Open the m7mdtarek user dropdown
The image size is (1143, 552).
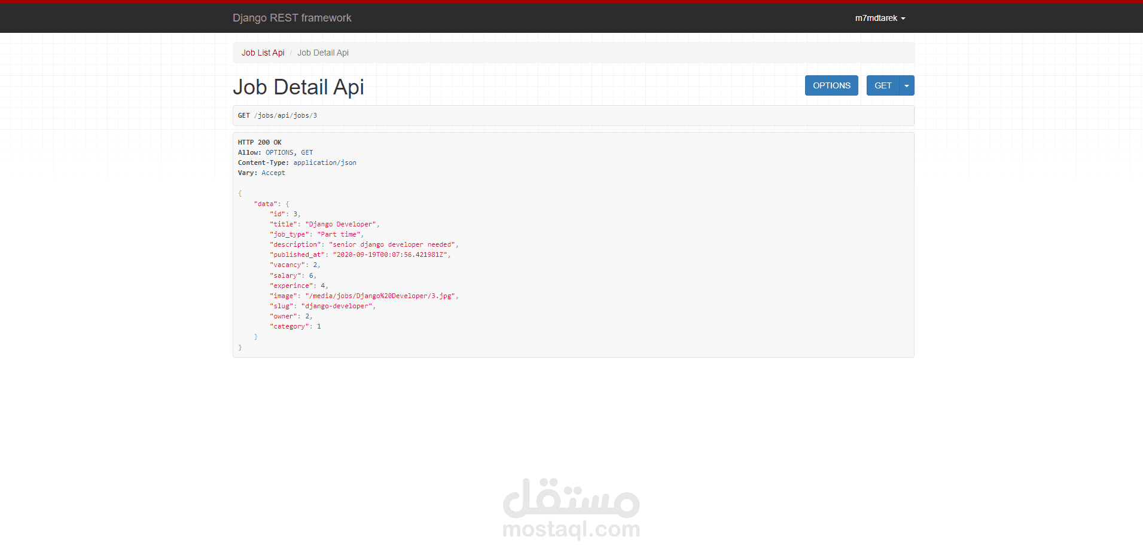pyautogui.click(x=880, y=18)
